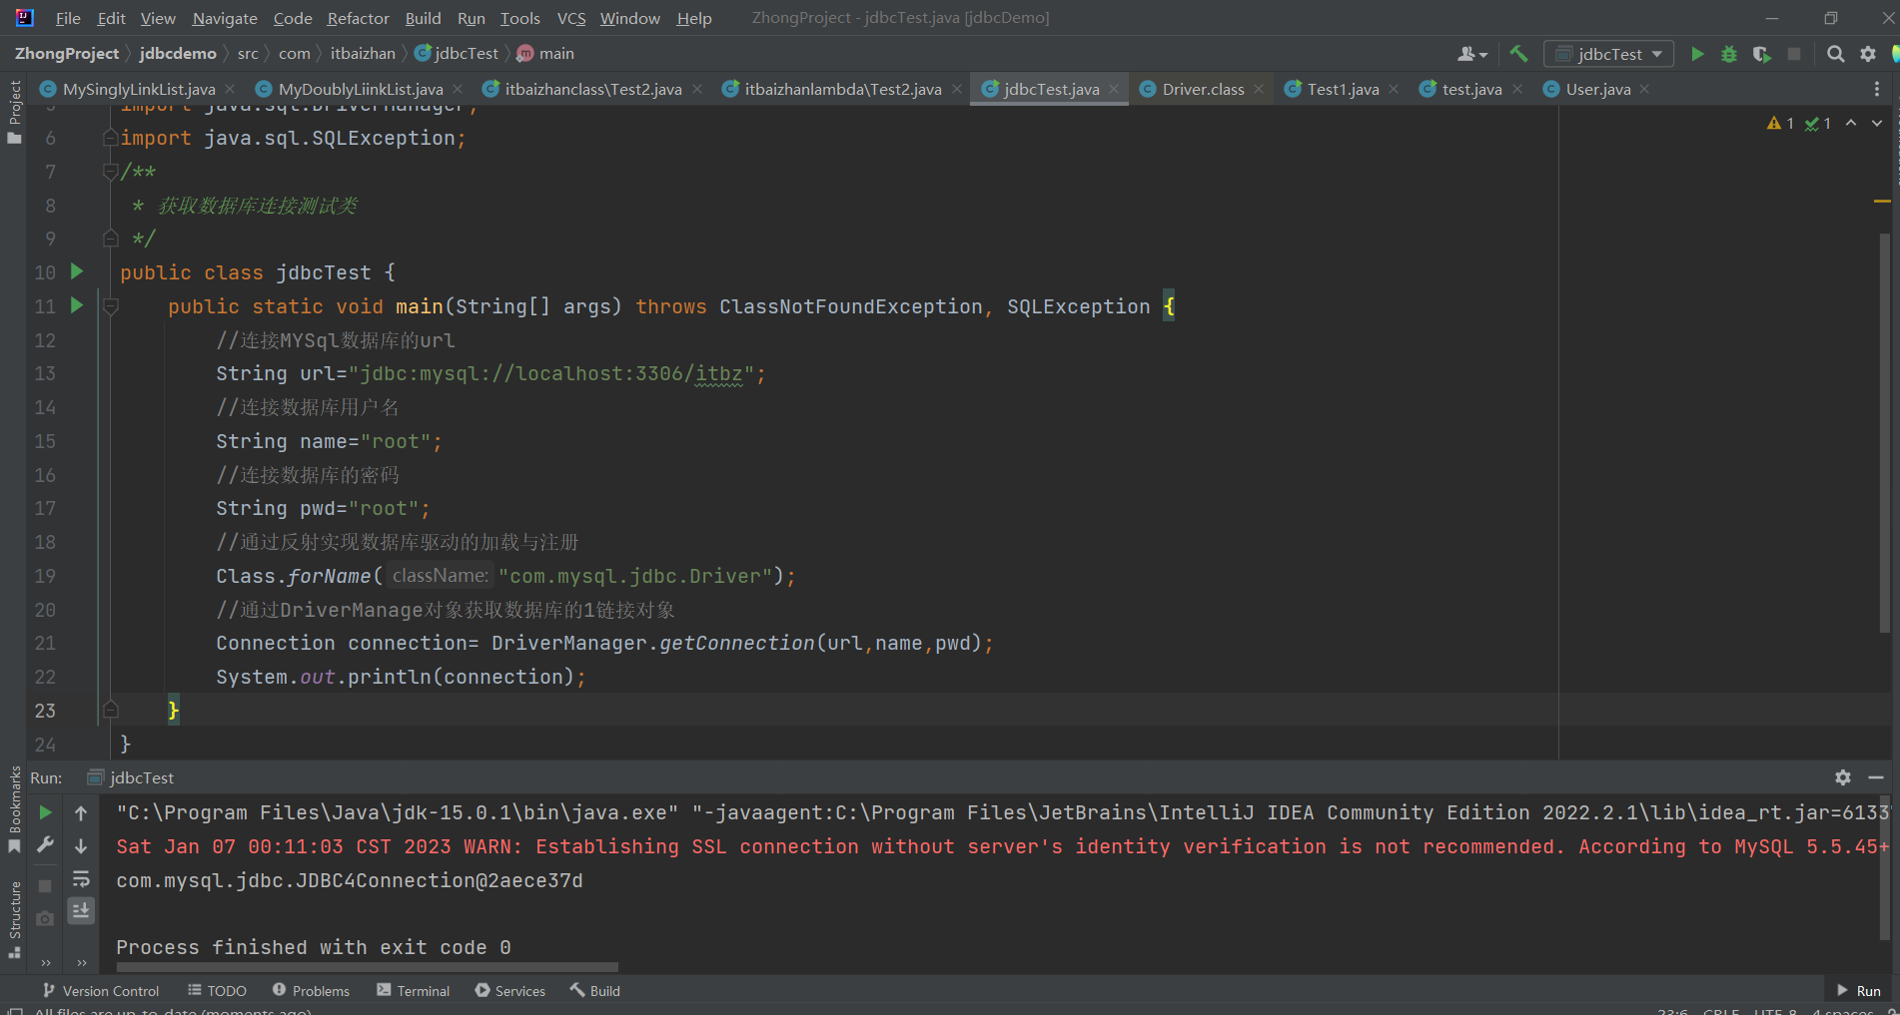This screenshot has height=1015, width=1900.
Task: Hide the Run tool window
Action: click(1876, 777)
